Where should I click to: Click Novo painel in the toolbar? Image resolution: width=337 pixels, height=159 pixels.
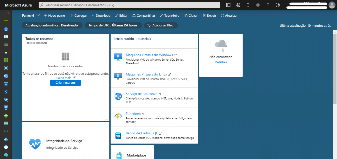(55, 15)
